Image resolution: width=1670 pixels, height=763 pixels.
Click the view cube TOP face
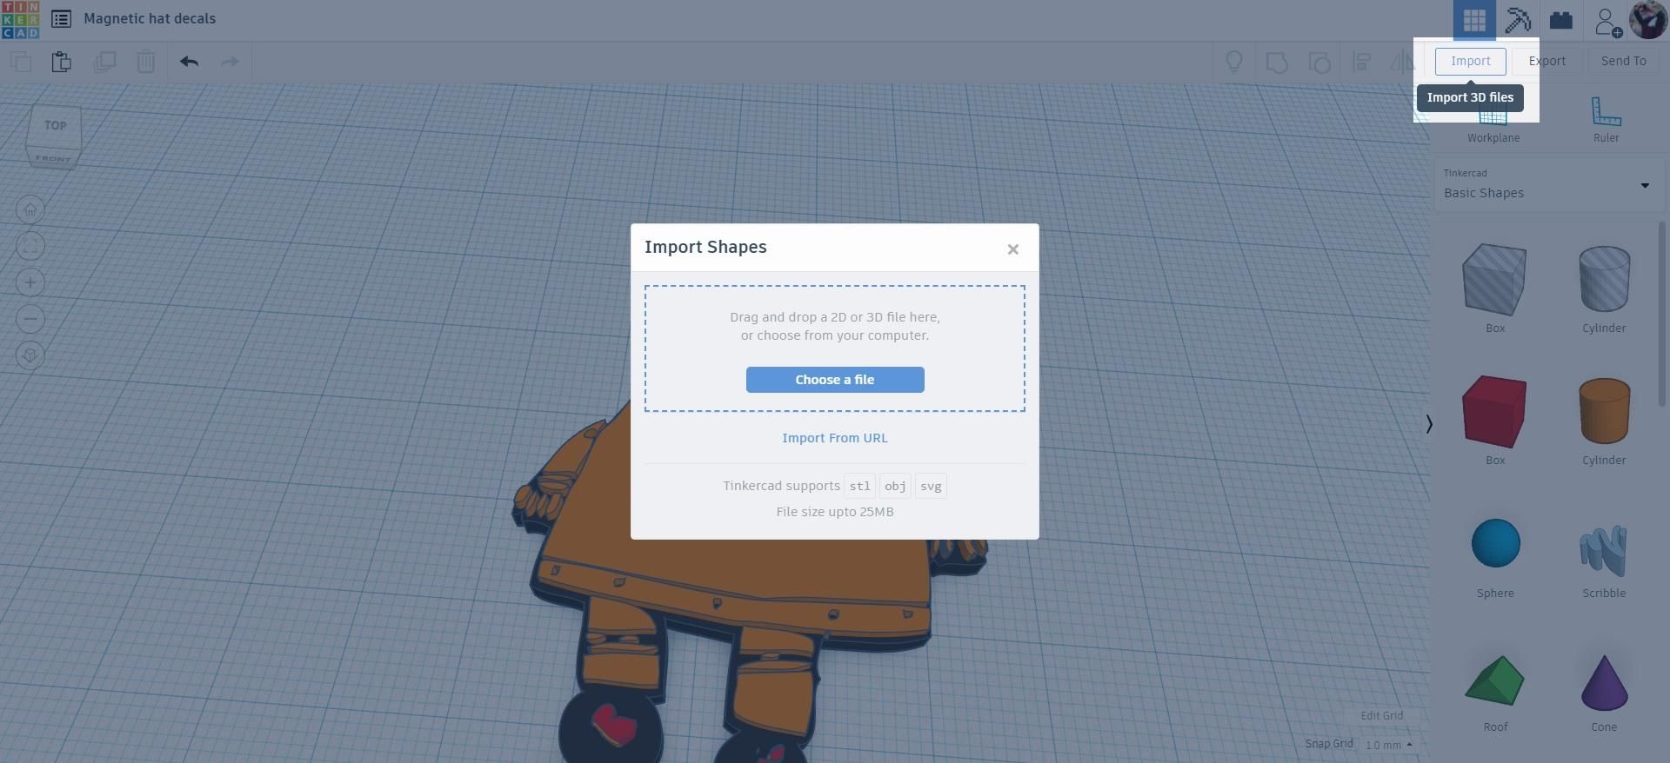point(55,127)
